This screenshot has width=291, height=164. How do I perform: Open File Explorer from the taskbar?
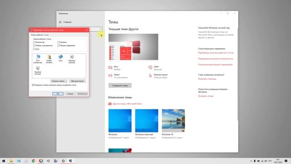(11, 161)
